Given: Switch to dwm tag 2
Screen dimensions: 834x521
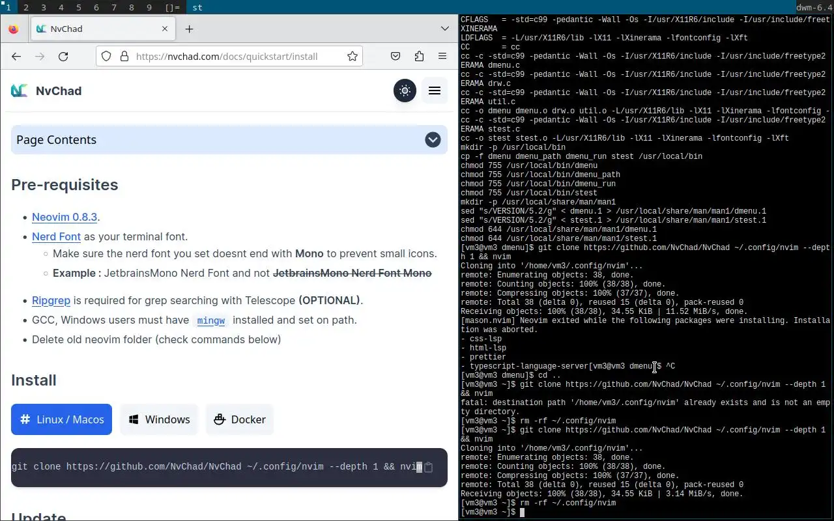Looking at the screenshot, I should (x=26, y=8).
